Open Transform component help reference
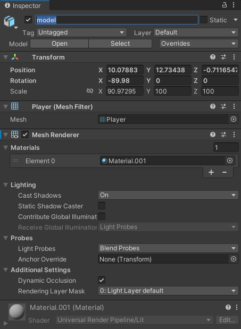Image resolution: width=241 pixels, height=329 pixels. [213, 57]
